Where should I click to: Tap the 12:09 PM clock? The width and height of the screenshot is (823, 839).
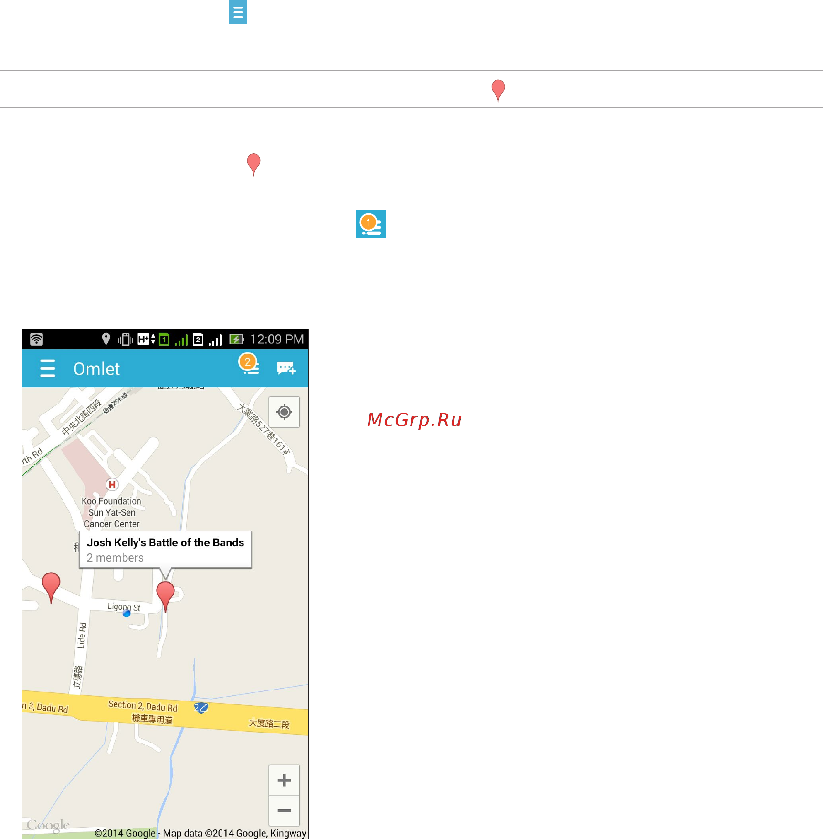click(277, 339)
